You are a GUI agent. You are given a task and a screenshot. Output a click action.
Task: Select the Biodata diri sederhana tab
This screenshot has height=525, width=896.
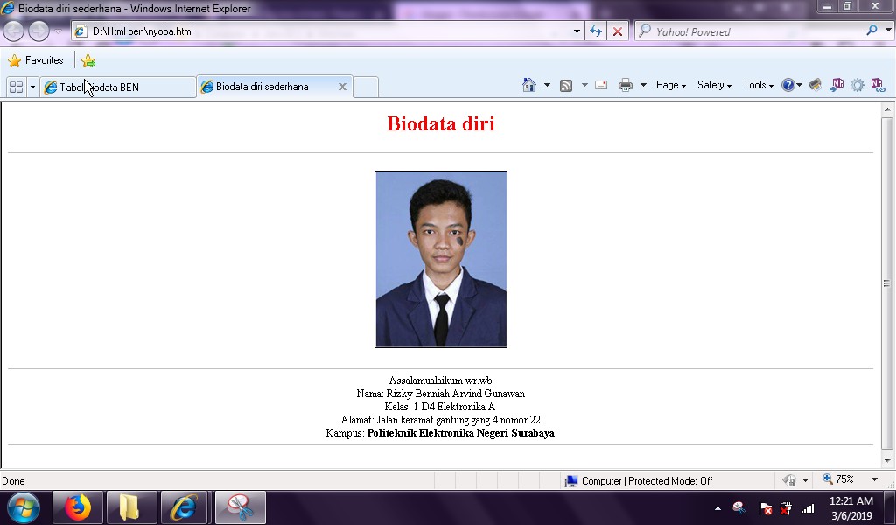pos(262,86)
